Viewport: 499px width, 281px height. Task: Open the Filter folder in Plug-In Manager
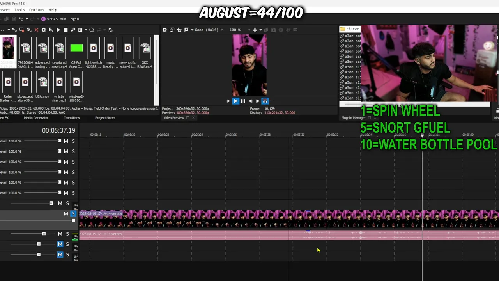(x=350, y=29)
